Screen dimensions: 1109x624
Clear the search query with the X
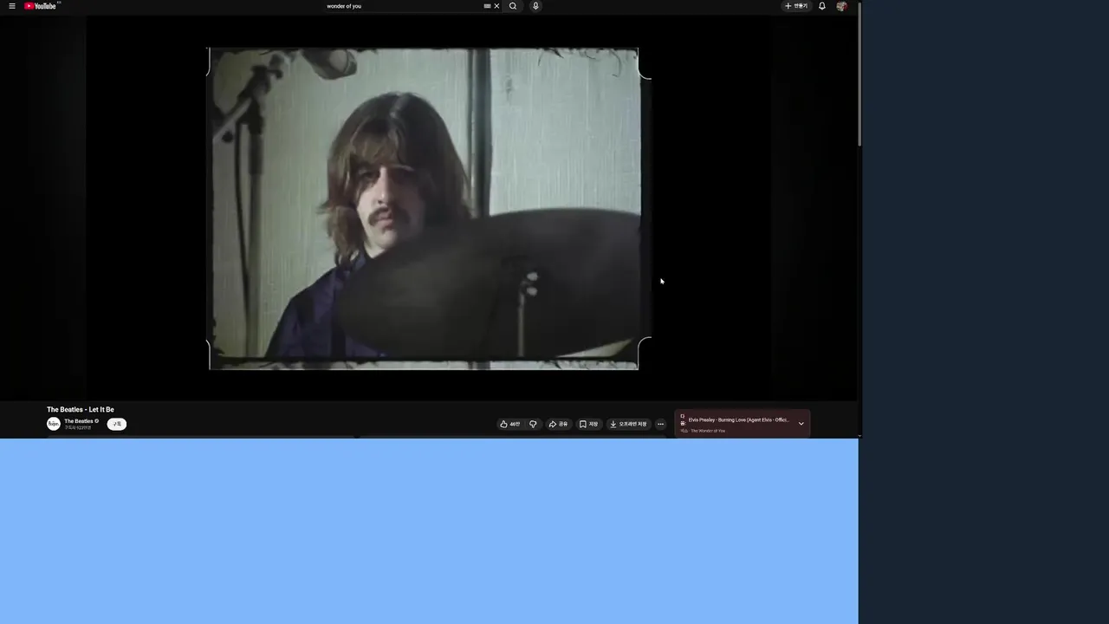point(496,6)
